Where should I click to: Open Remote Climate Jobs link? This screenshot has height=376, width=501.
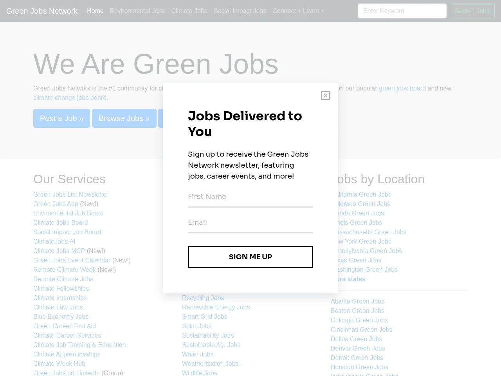63,279
